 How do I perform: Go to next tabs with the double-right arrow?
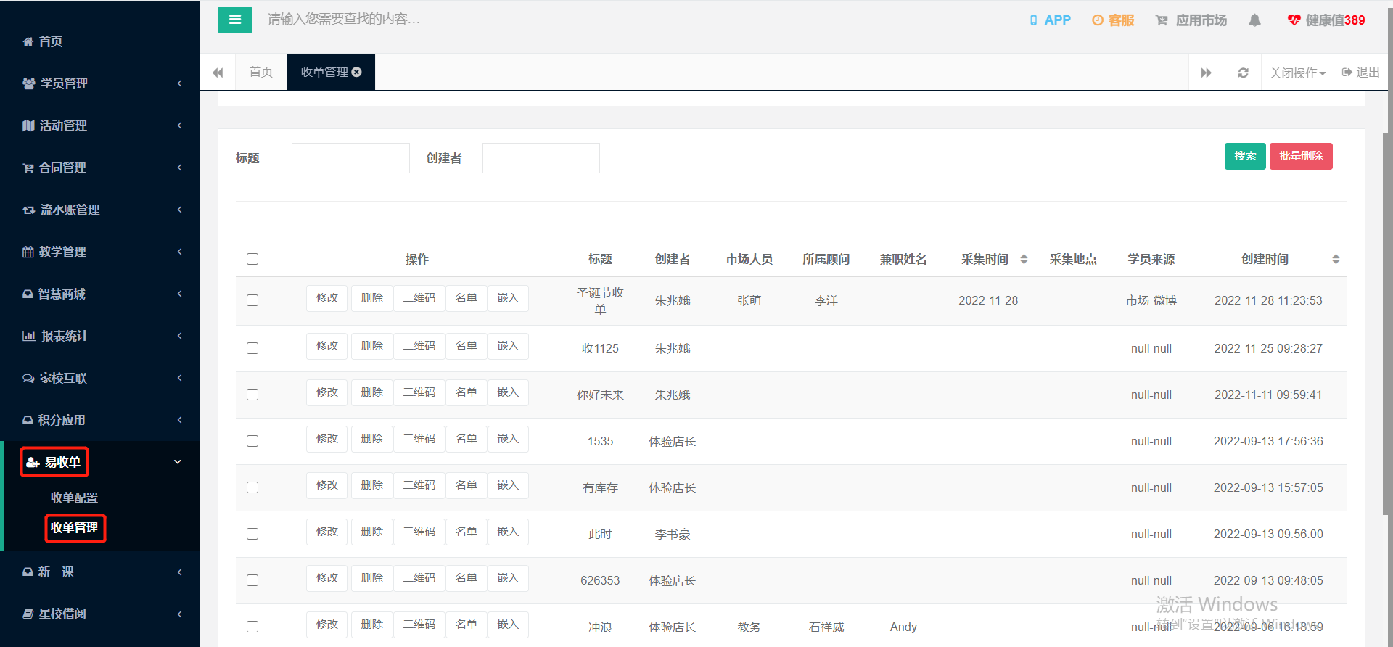pyautogui.click(x=1207, y=73)
